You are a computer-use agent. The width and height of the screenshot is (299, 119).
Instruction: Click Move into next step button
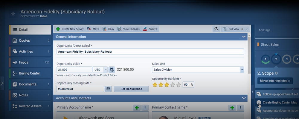pyautogui.click(x=275, y=81)
